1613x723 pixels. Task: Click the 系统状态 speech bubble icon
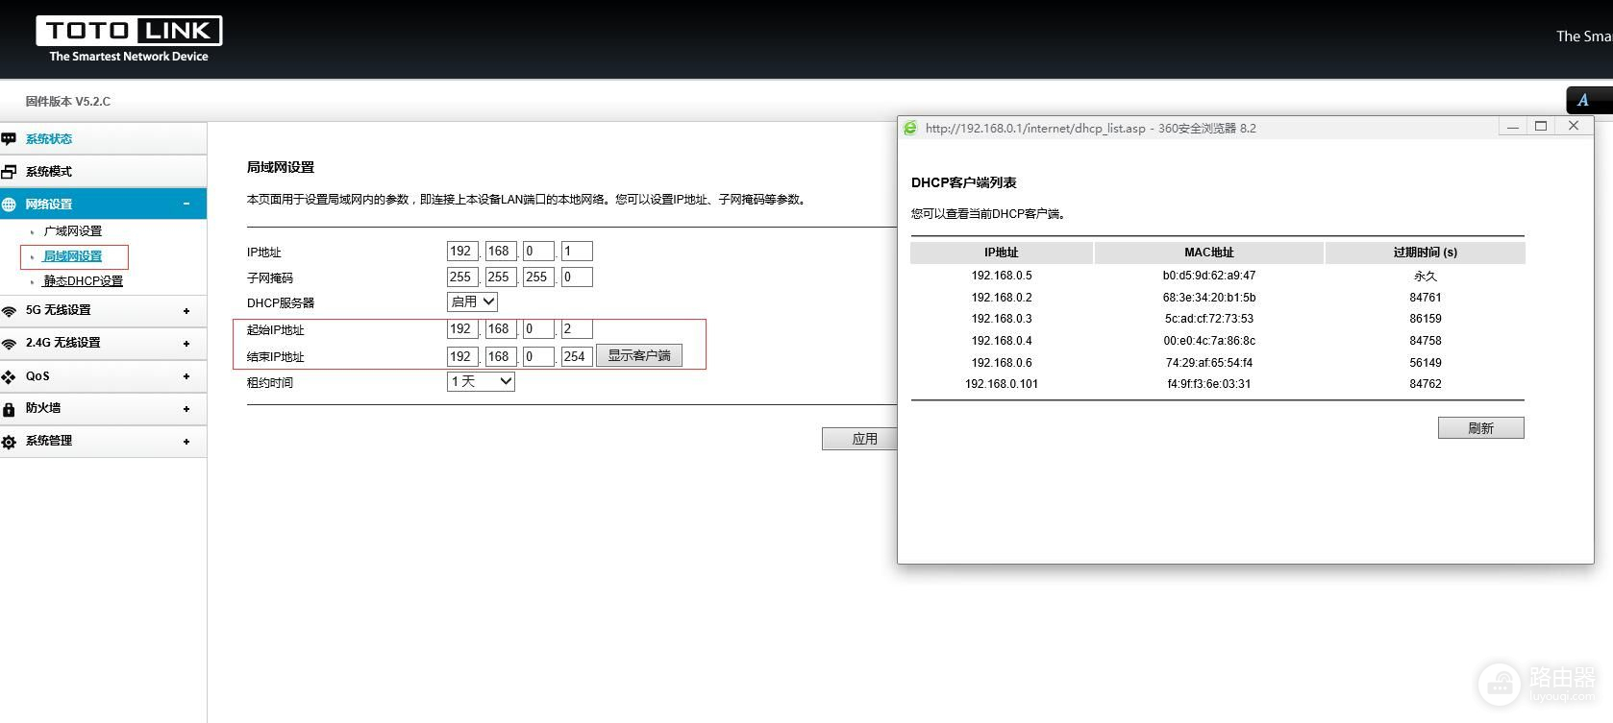click(9, 138)
